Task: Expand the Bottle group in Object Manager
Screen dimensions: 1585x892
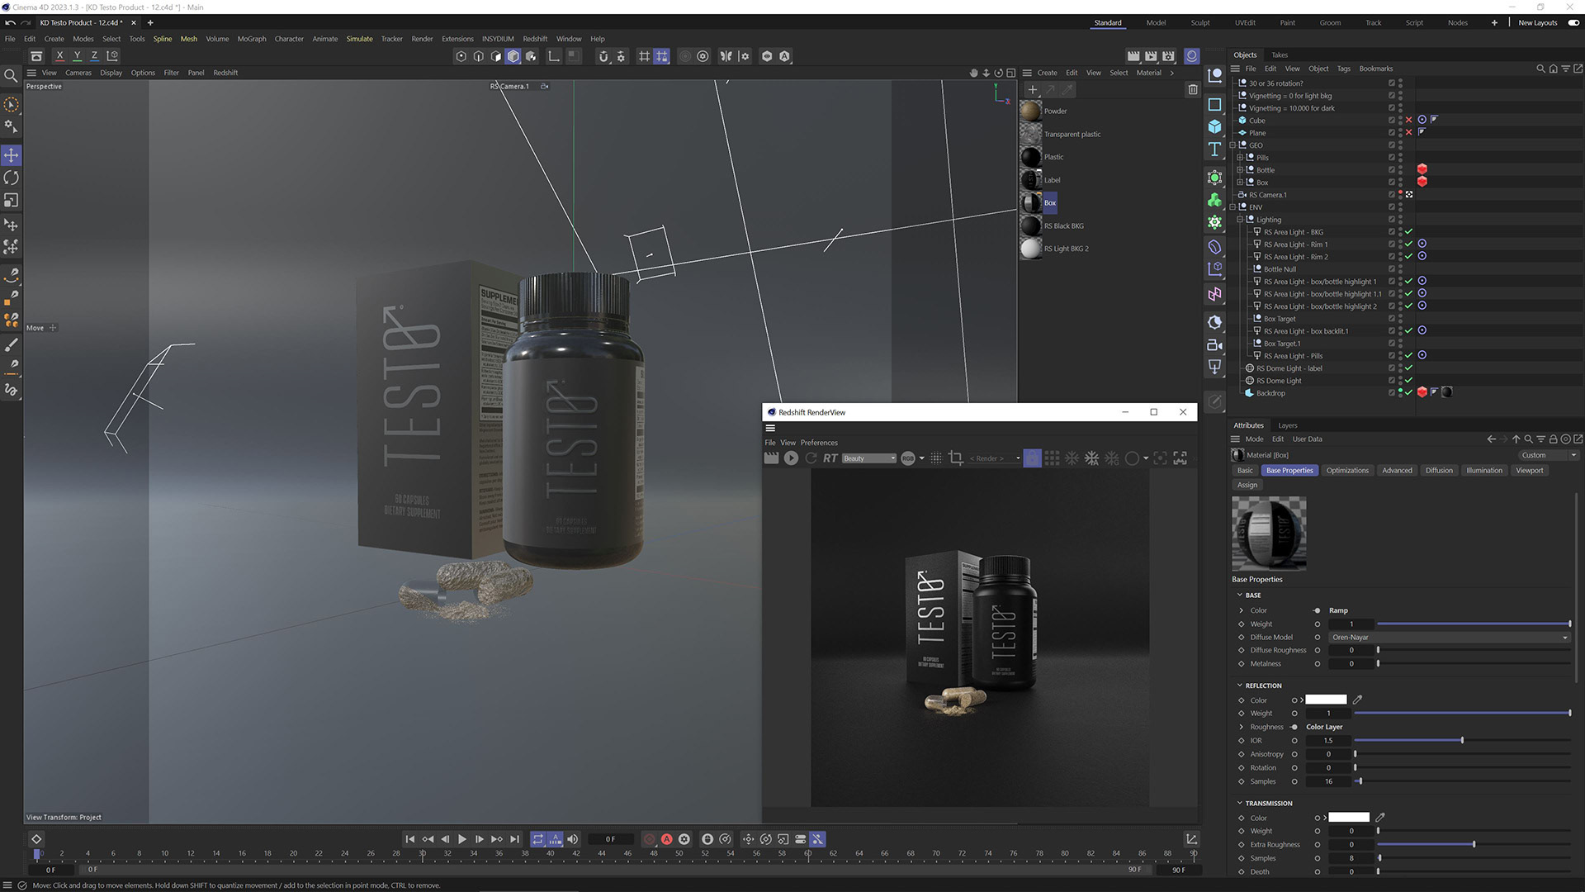Action: click(1240, 170)
